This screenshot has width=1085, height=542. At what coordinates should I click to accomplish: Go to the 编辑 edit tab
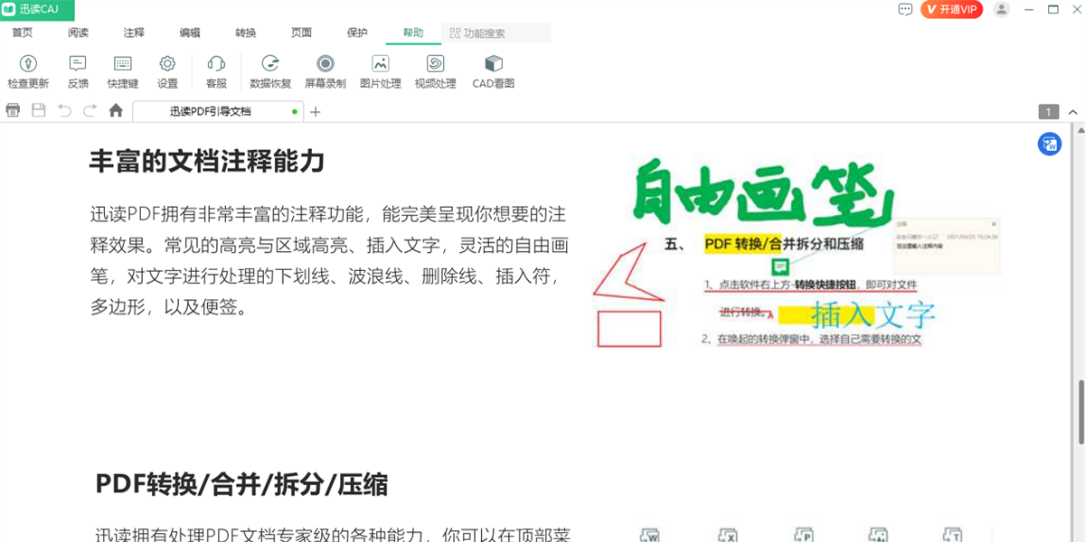pyautogui.click(x=190, y=33)
